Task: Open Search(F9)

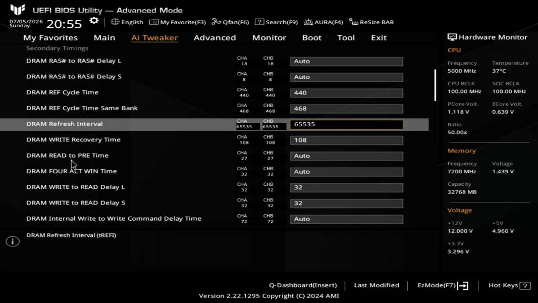Action: point(282,22)
